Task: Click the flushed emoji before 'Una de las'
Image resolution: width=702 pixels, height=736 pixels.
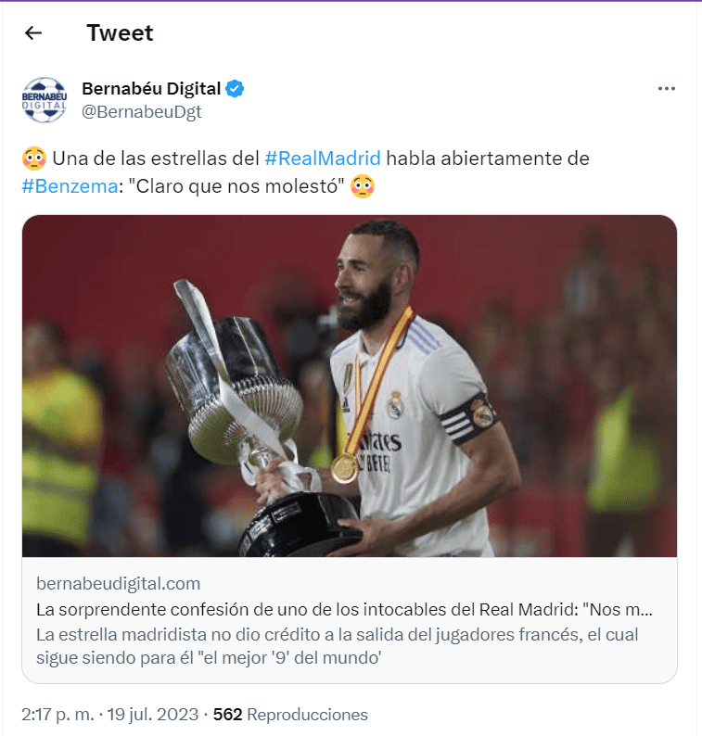Action: pyautogui.click(x=34, y=159)
